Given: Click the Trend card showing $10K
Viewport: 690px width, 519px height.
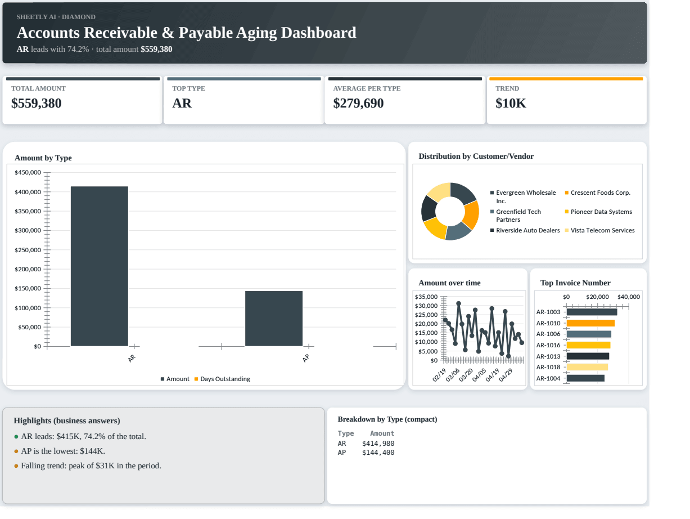Looking at the screenshot, I should tap(566, 100).
